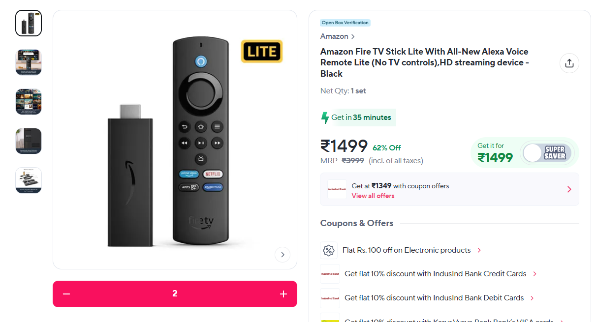This screenshot has width=597, height=322.
Task: Select the fifth product thumbnail
Action: [29, 180]
